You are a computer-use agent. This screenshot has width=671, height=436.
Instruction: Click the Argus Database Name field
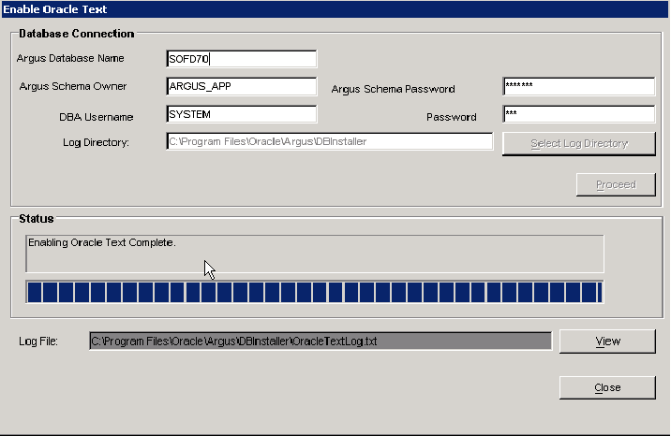click(x=242, y=59)
